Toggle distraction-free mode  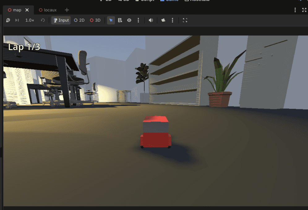[x=304, y=10]
